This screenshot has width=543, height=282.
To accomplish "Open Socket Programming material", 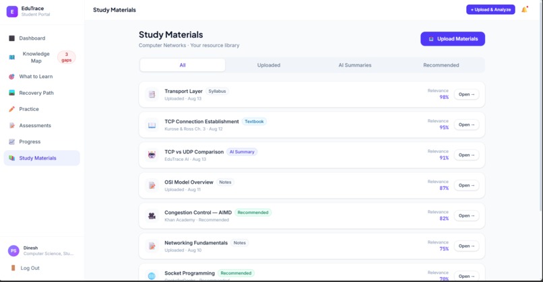I will pos(466,276).
